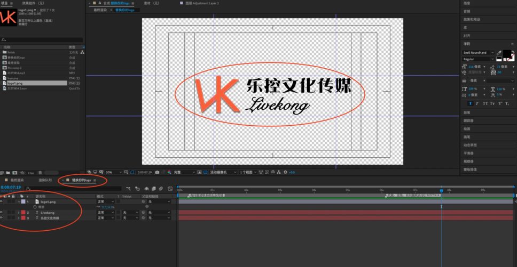The height and width of the screenshot is (267, 517).
Task: Switch to the 最终渲染 timeline tab
Action: pos(17,180)
